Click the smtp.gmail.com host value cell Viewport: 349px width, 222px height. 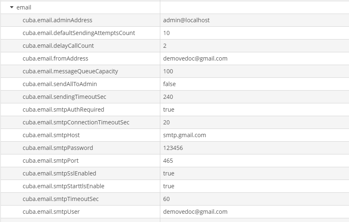(x=185, y=135)
